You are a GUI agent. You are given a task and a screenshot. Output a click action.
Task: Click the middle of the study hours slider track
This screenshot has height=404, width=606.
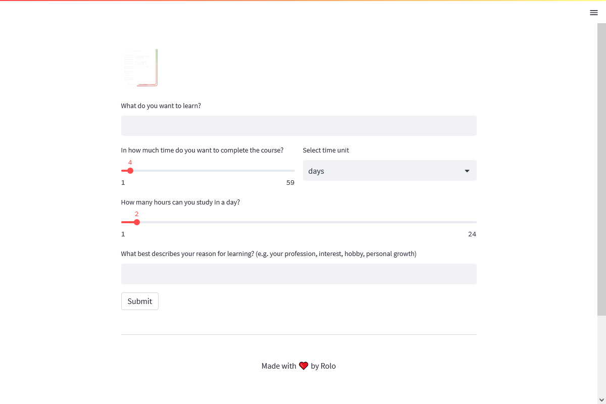pos(299,222)
